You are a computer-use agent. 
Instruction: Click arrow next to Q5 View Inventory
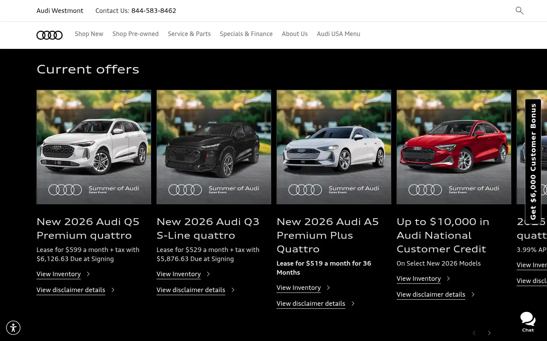[88, 274]
